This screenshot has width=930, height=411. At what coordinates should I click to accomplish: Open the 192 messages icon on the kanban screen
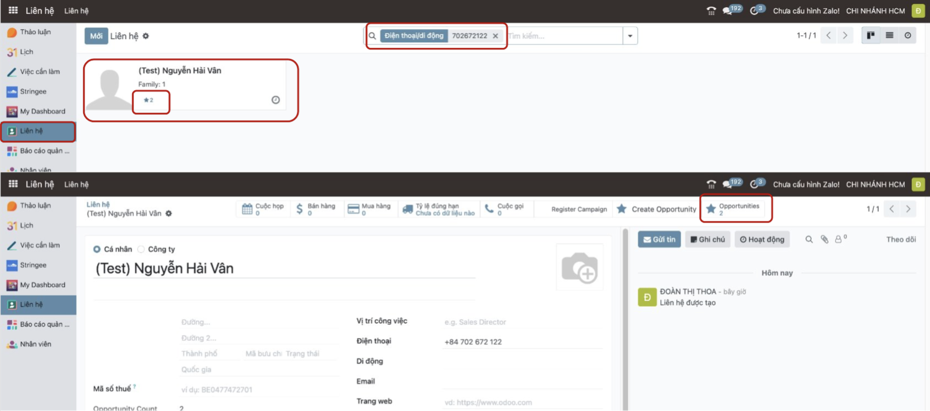coord(732,10)
